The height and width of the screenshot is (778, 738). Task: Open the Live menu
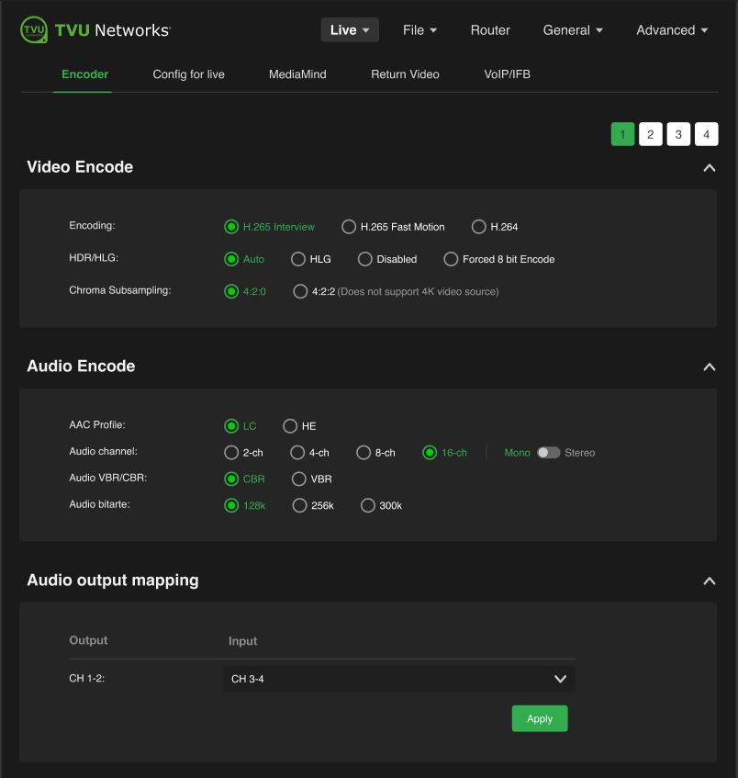[x=349, y=29]
